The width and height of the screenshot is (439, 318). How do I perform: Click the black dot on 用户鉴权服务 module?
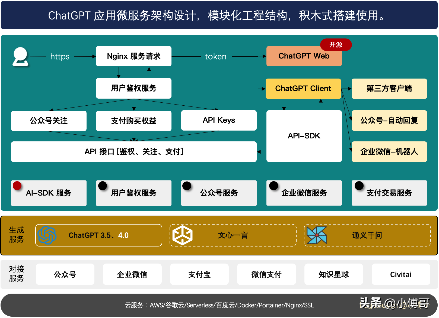pyautogui.click(x=103, y=186)
